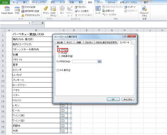Viewport: 167px width, 135px height.
Task: Switch to the プロパティ dialog tab
Action: 89,43
